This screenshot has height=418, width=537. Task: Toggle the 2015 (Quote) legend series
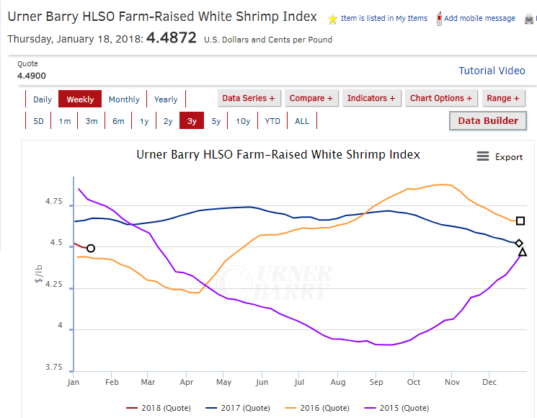coord(396,408)
